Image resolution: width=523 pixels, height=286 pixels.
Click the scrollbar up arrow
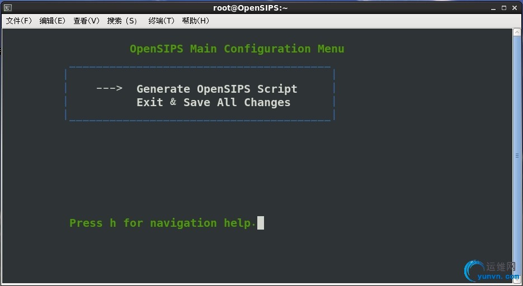point(517,32)
